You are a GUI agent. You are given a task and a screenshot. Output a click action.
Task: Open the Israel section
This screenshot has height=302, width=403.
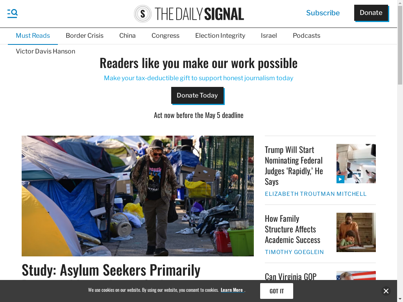click(x=269, y=36)
